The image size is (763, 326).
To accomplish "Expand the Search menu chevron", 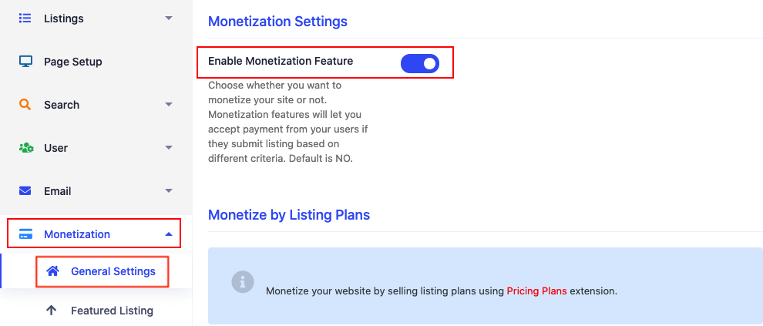I will (168, 105).
